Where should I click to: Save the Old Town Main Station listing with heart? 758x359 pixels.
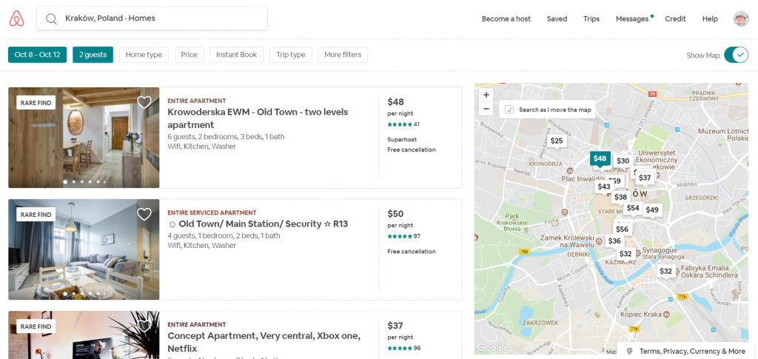144,214
